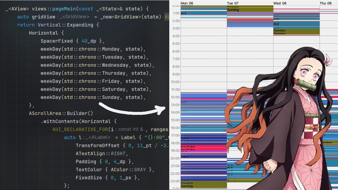The image size is (338, 190).
Task: Click the 12:00 time label
Action: [175, 97]
